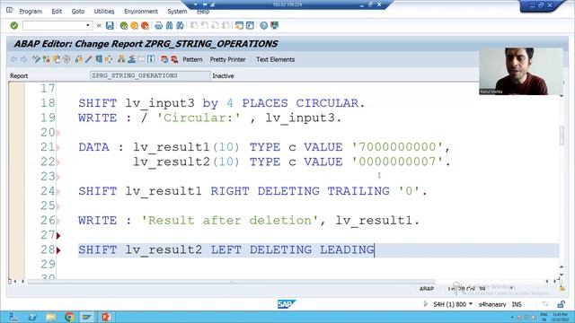The image size is (575, 323).
Task: Open the Edit menu
Action: click(x=57, y=12)
